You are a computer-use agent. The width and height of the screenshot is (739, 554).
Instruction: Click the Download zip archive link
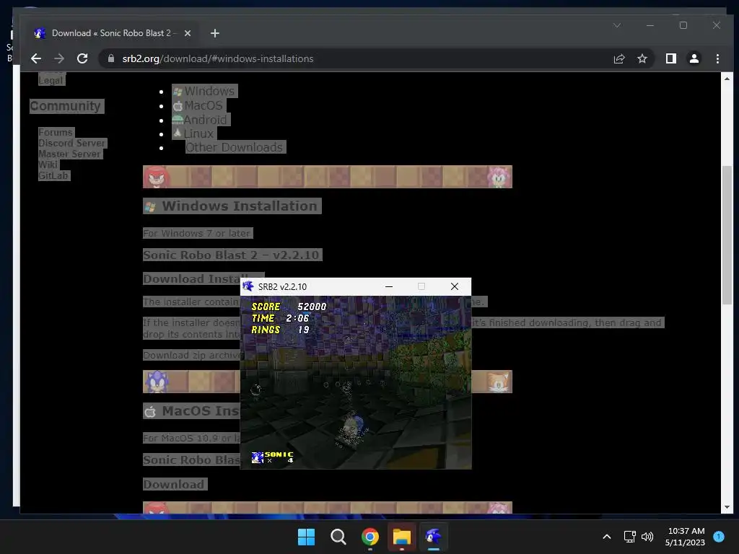tap(191, 355)
